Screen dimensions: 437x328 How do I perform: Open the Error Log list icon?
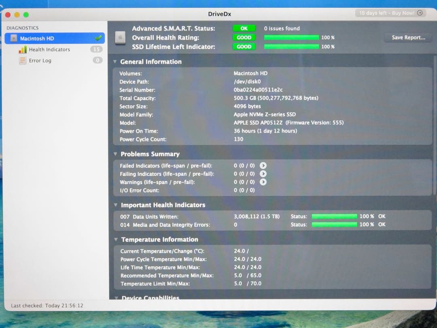[x=23, y=60]
